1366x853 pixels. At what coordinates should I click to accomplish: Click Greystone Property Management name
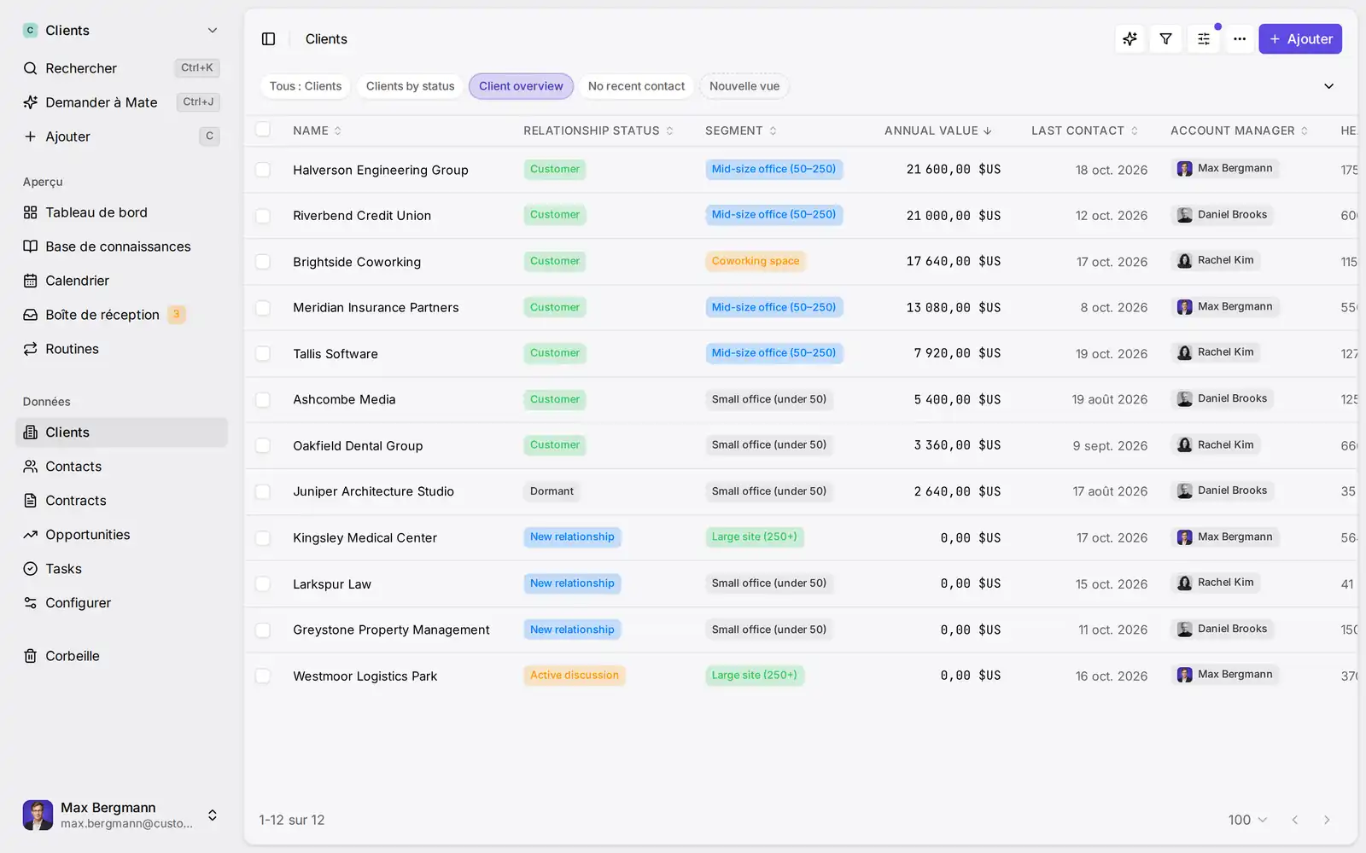pyautogui.click(x=391, y=630)
